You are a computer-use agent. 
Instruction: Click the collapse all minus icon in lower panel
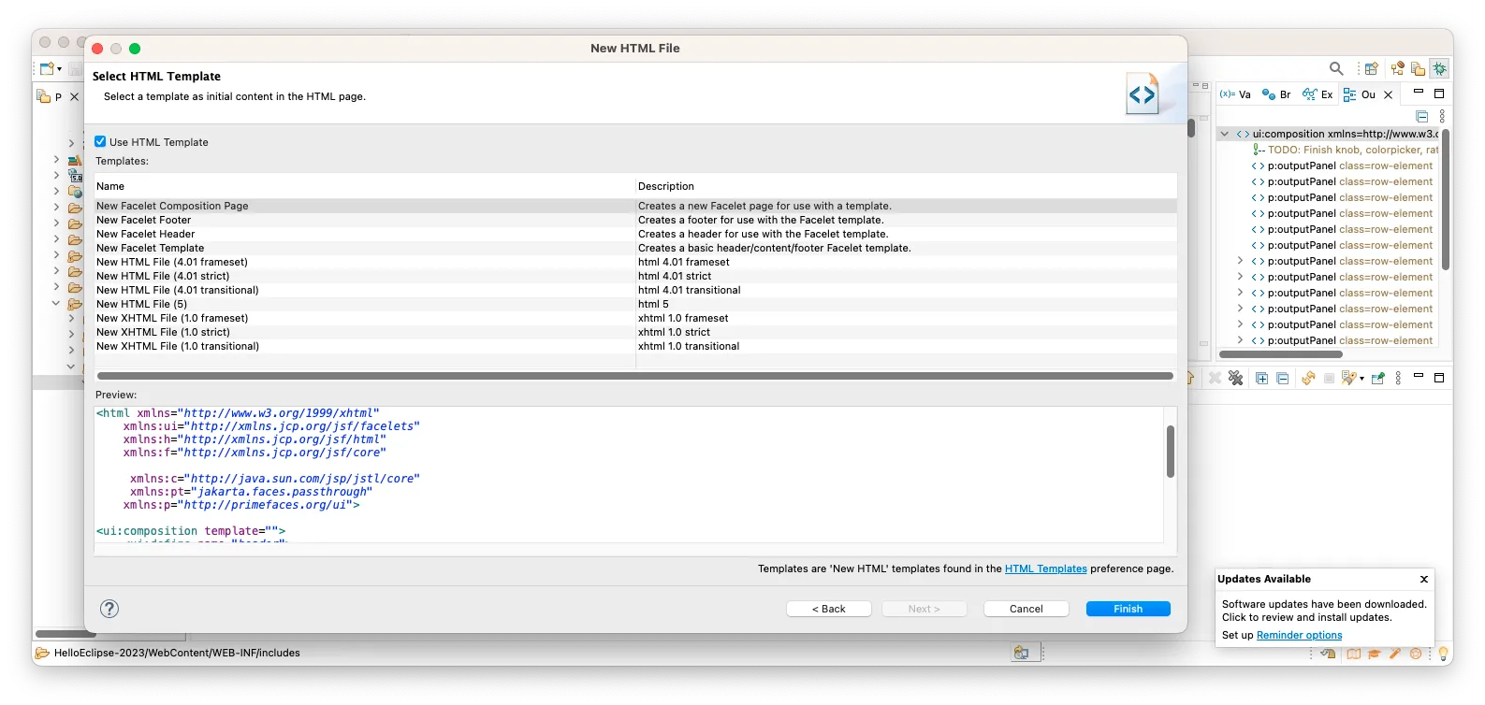point(1282,378)
